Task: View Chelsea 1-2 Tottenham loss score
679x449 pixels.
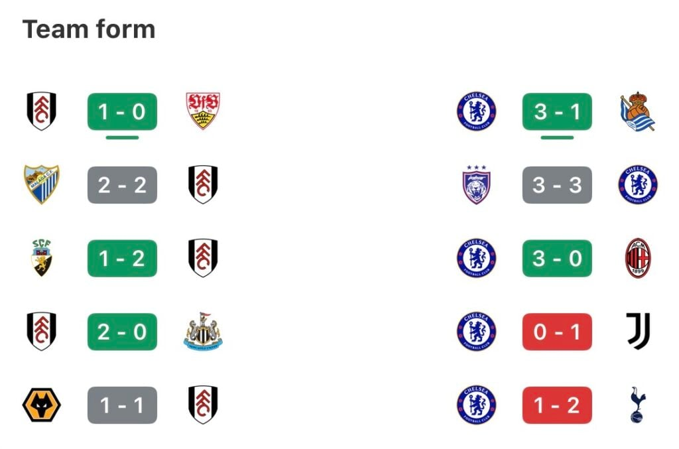Action: click(557, 405)
